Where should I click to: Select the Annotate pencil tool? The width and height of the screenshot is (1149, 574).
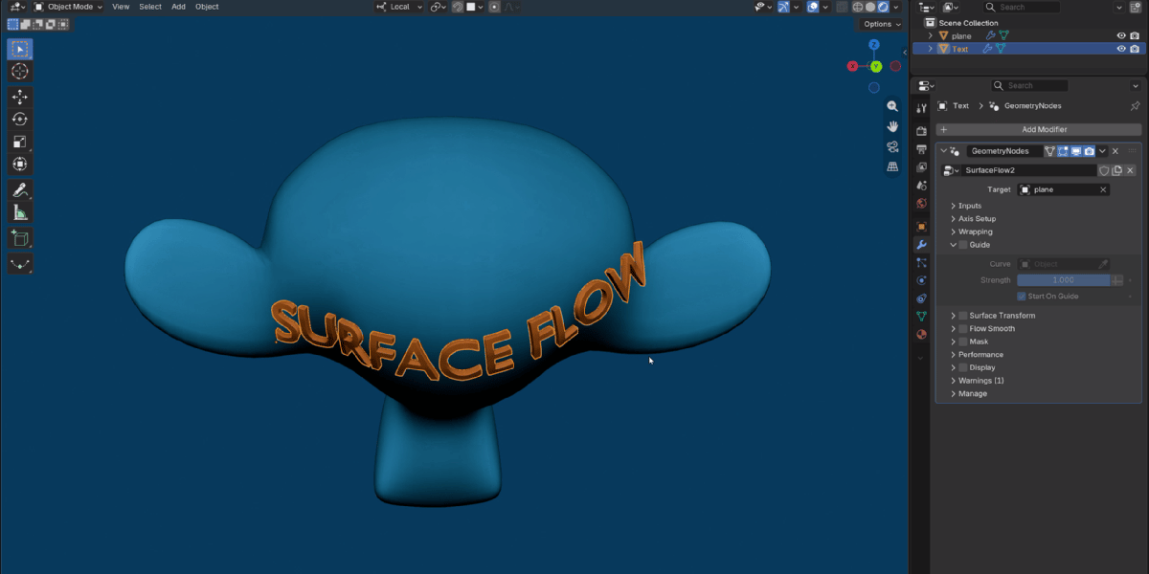tap(20, 190)
